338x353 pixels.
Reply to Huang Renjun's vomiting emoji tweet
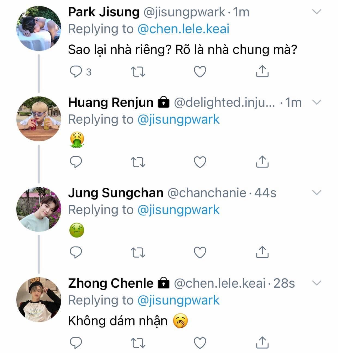[76, 162]
